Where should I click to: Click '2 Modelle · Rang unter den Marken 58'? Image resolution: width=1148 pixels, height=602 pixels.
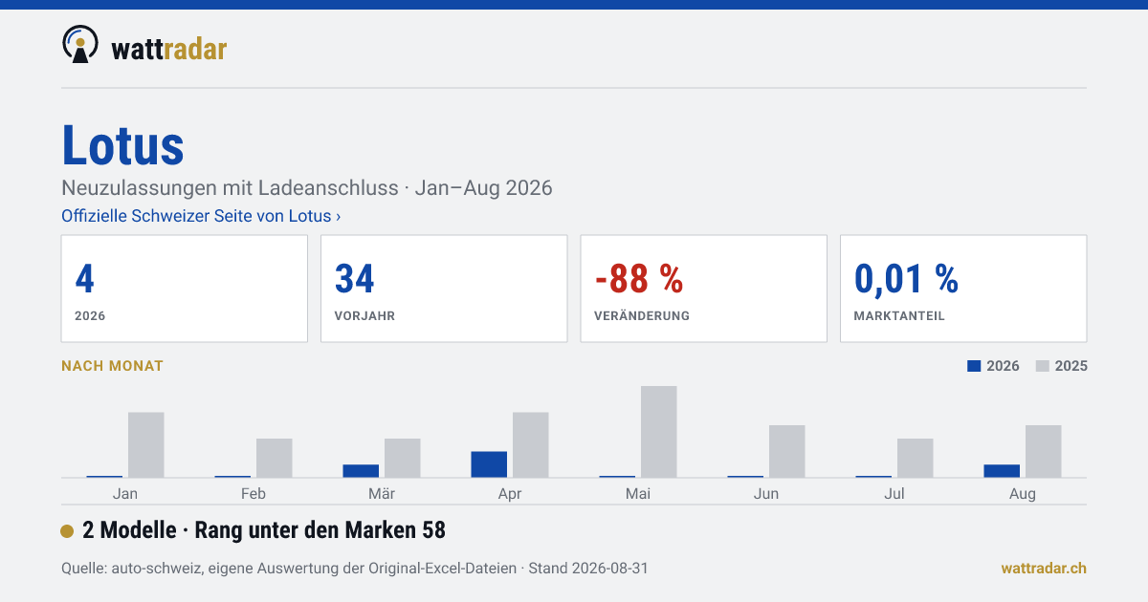tap(264, 530)
